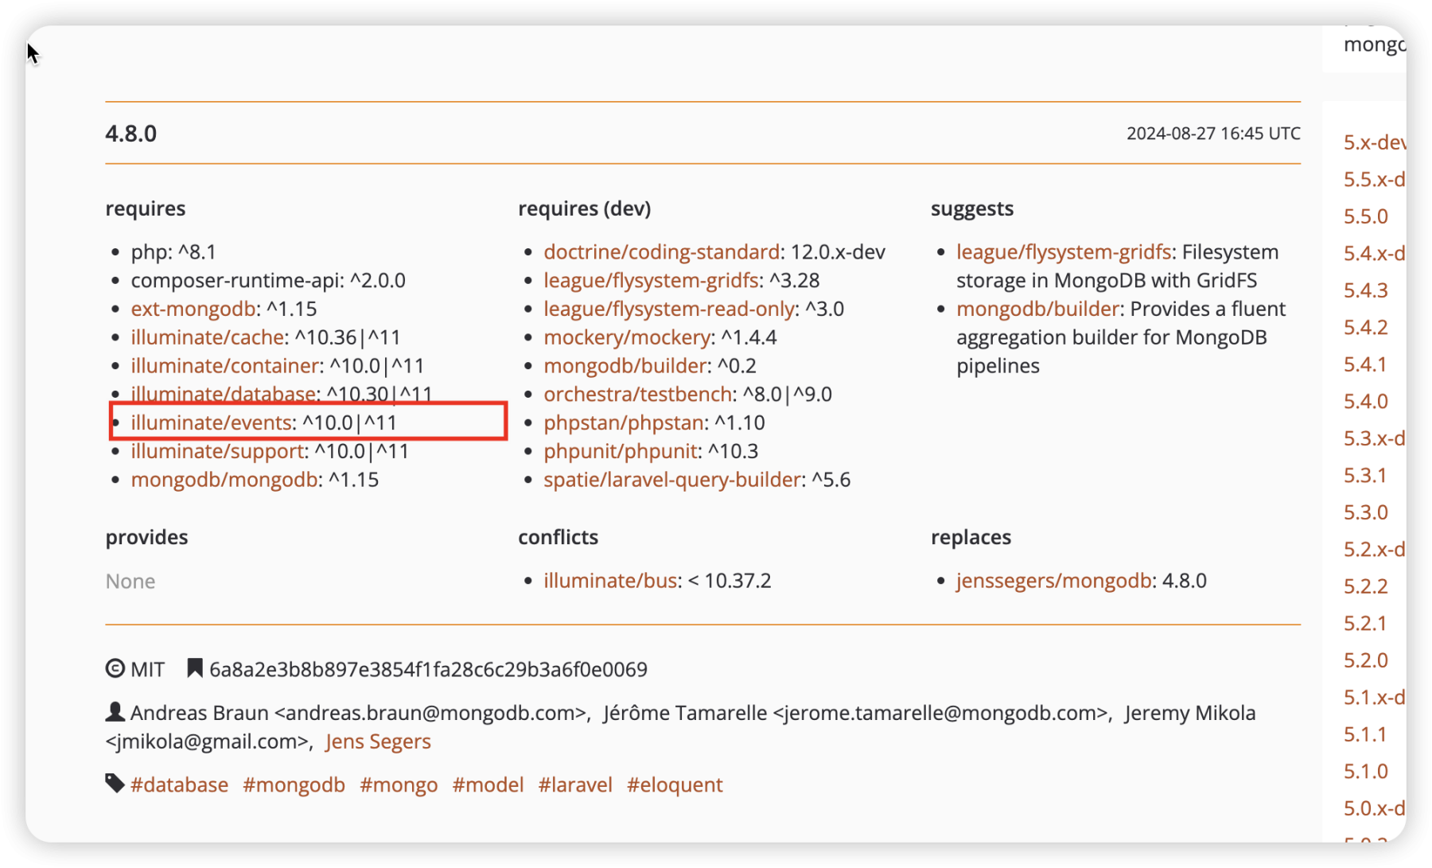The height and width of the screenshot is (868, 1432).
Task: Click the author person icon
Action: pos(115,712)
